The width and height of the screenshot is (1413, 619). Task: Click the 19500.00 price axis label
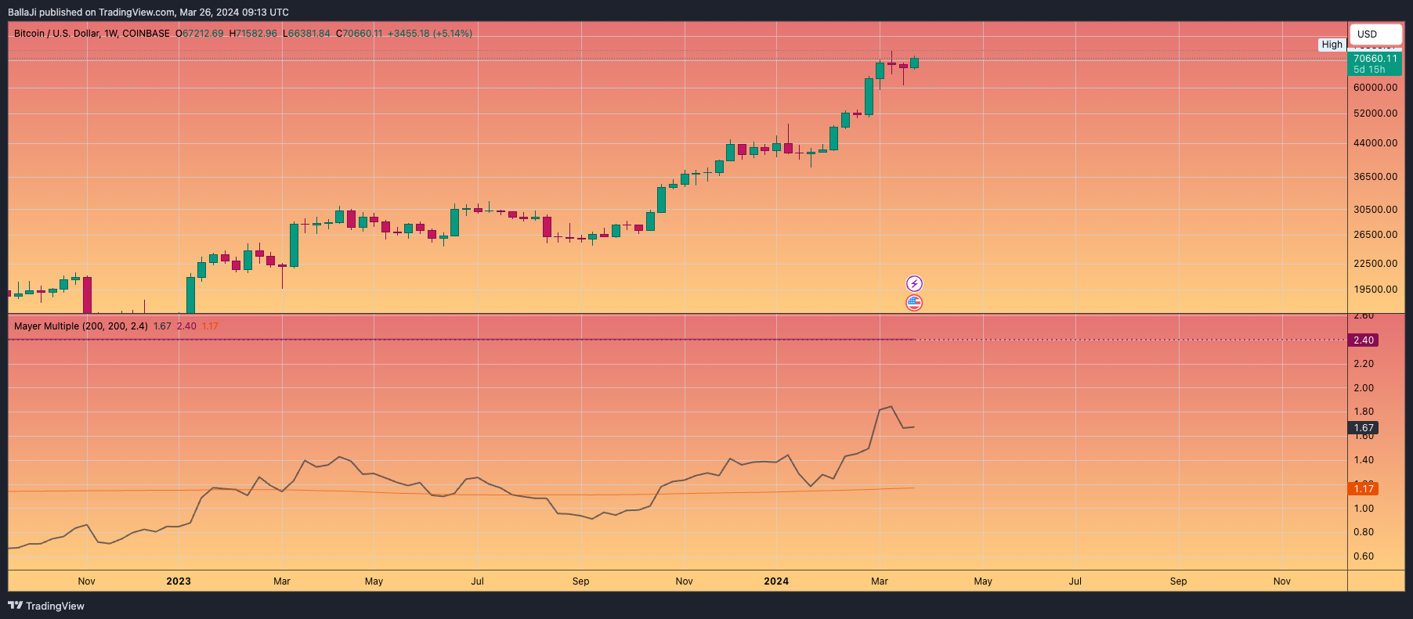click(1375, 290)
